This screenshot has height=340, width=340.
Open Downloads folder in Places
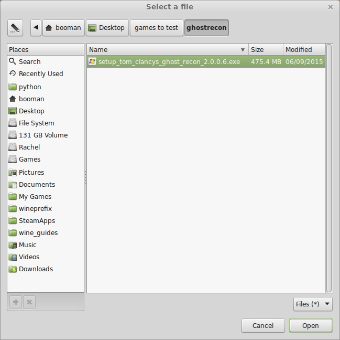click(46, 269)
